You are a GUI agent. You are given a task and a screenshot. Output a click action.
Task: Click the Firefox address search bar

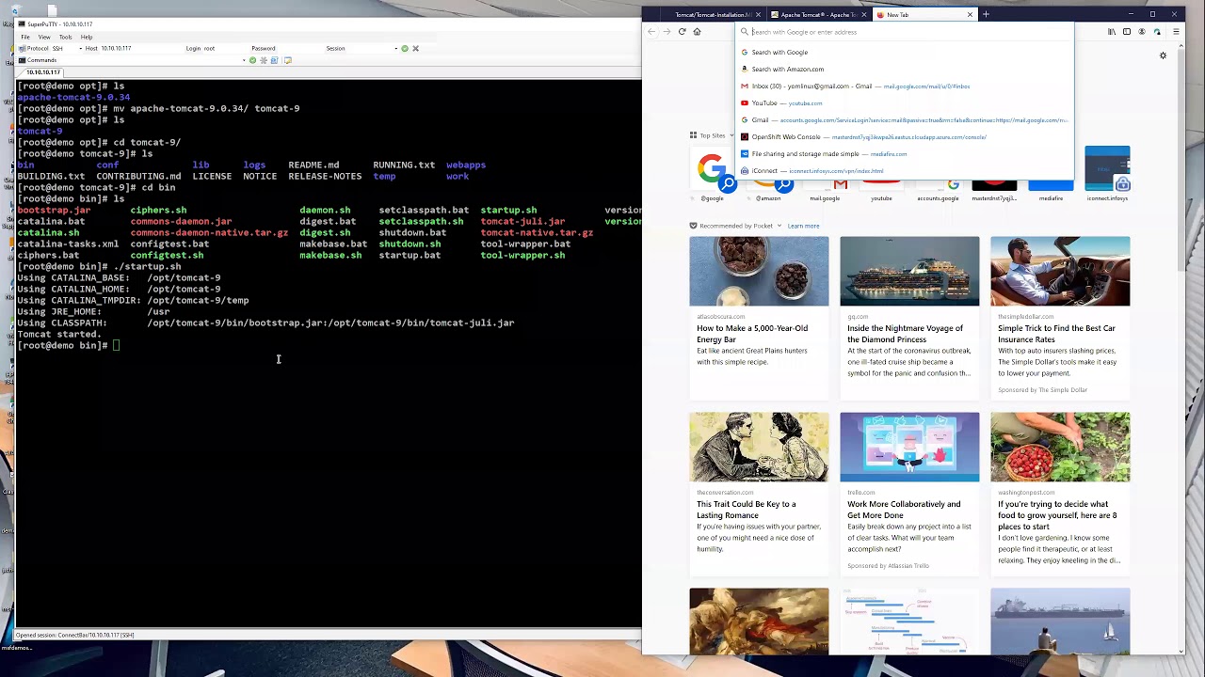coord(905,32)
